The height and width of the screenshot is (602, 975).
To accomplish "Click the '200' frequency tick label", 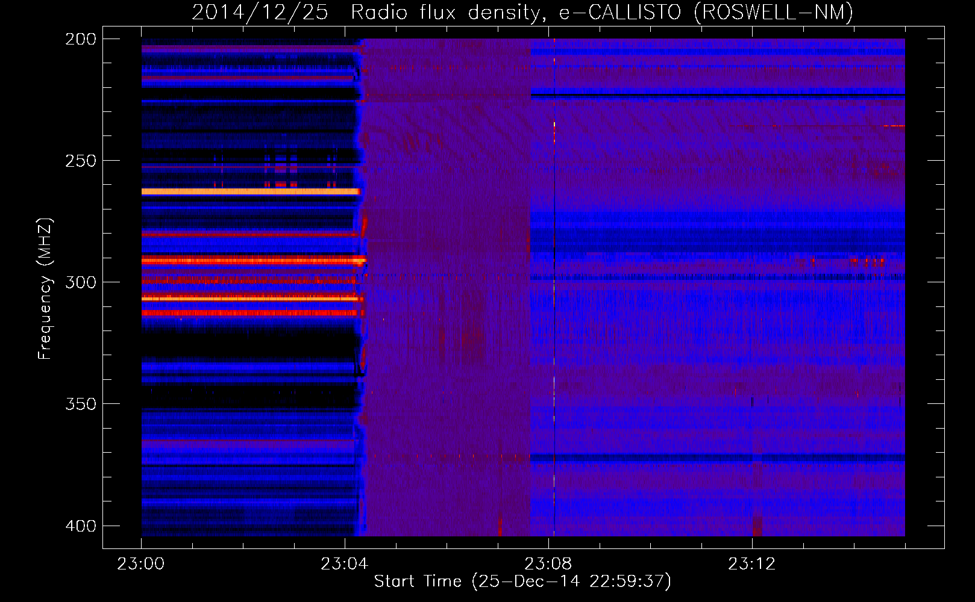I will pyautogui.click(x=81, y=39).
